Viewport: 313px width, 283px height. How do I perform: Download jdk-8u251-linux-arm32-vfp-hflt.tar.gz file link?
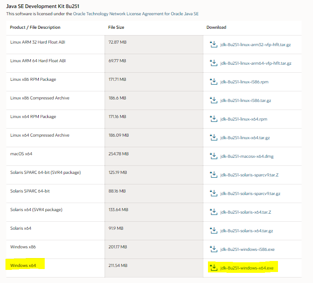[256, 45]
